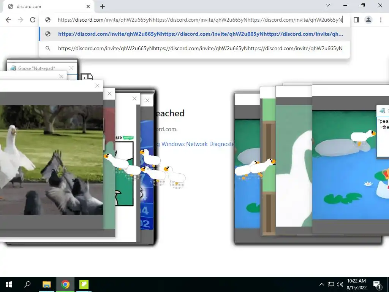
Task: Open the tab search chevron in title bar
Action: (x=328, y=5)
